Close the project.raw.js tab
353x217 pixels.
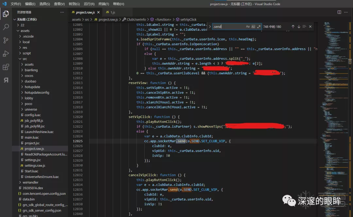(98, 12)
